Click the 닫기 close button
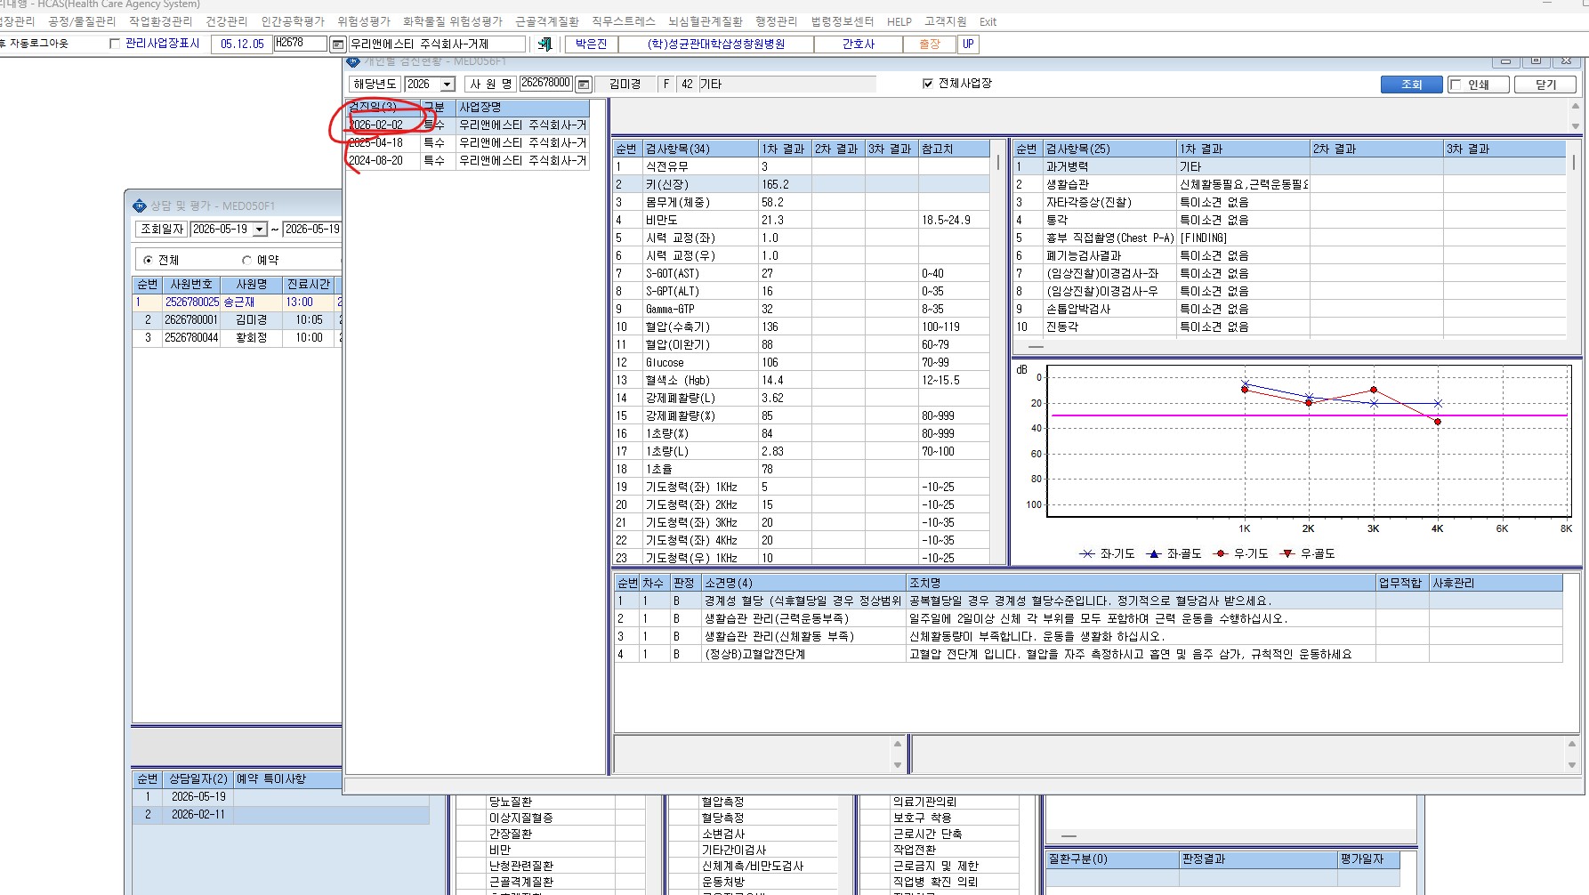 [1546, 85]
